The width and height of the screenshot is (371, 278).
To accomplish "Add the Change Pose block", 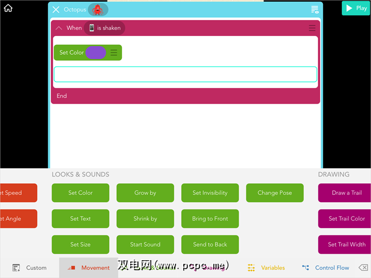I will click(275, 193).
